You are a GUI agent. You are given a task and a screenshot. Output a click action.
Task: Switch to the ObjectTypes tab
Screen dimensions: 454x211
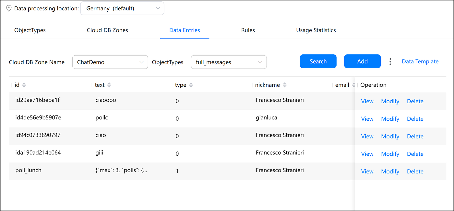pos(30,30)
